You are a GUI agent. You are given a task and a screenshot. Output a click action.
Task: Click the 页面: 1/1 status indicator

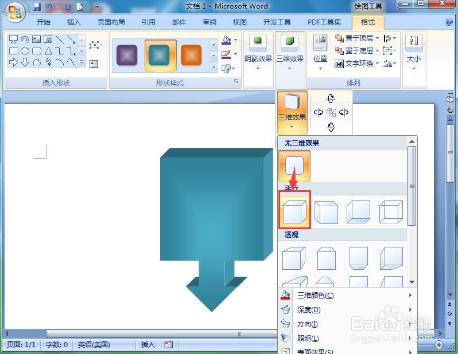[21, 345]
